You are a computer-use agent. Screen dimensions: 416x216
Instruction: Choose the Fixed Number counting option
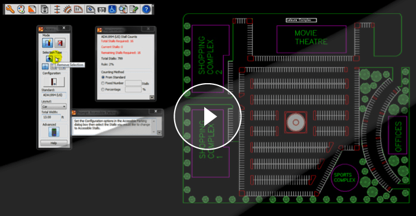coord(103,83)
